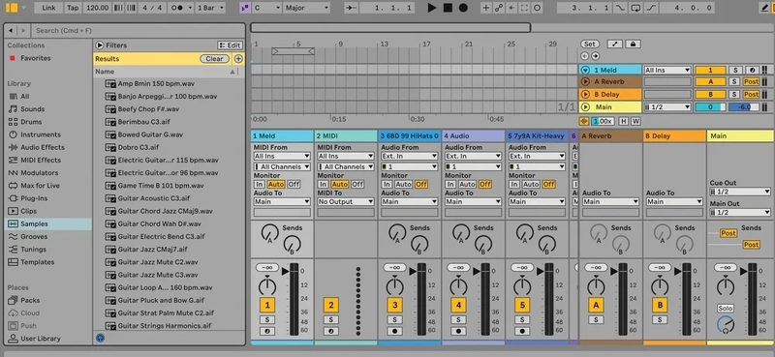Click the Record button in transport bar

tap(463, 8)
